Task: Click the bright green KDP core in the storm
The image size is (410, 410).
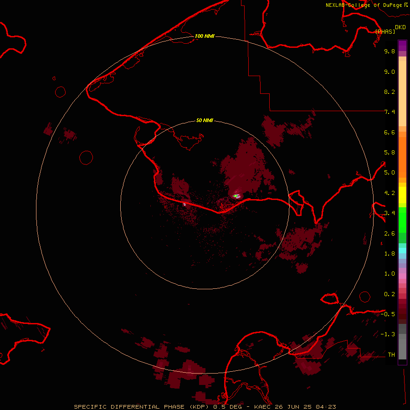Action: pos(236,195)
